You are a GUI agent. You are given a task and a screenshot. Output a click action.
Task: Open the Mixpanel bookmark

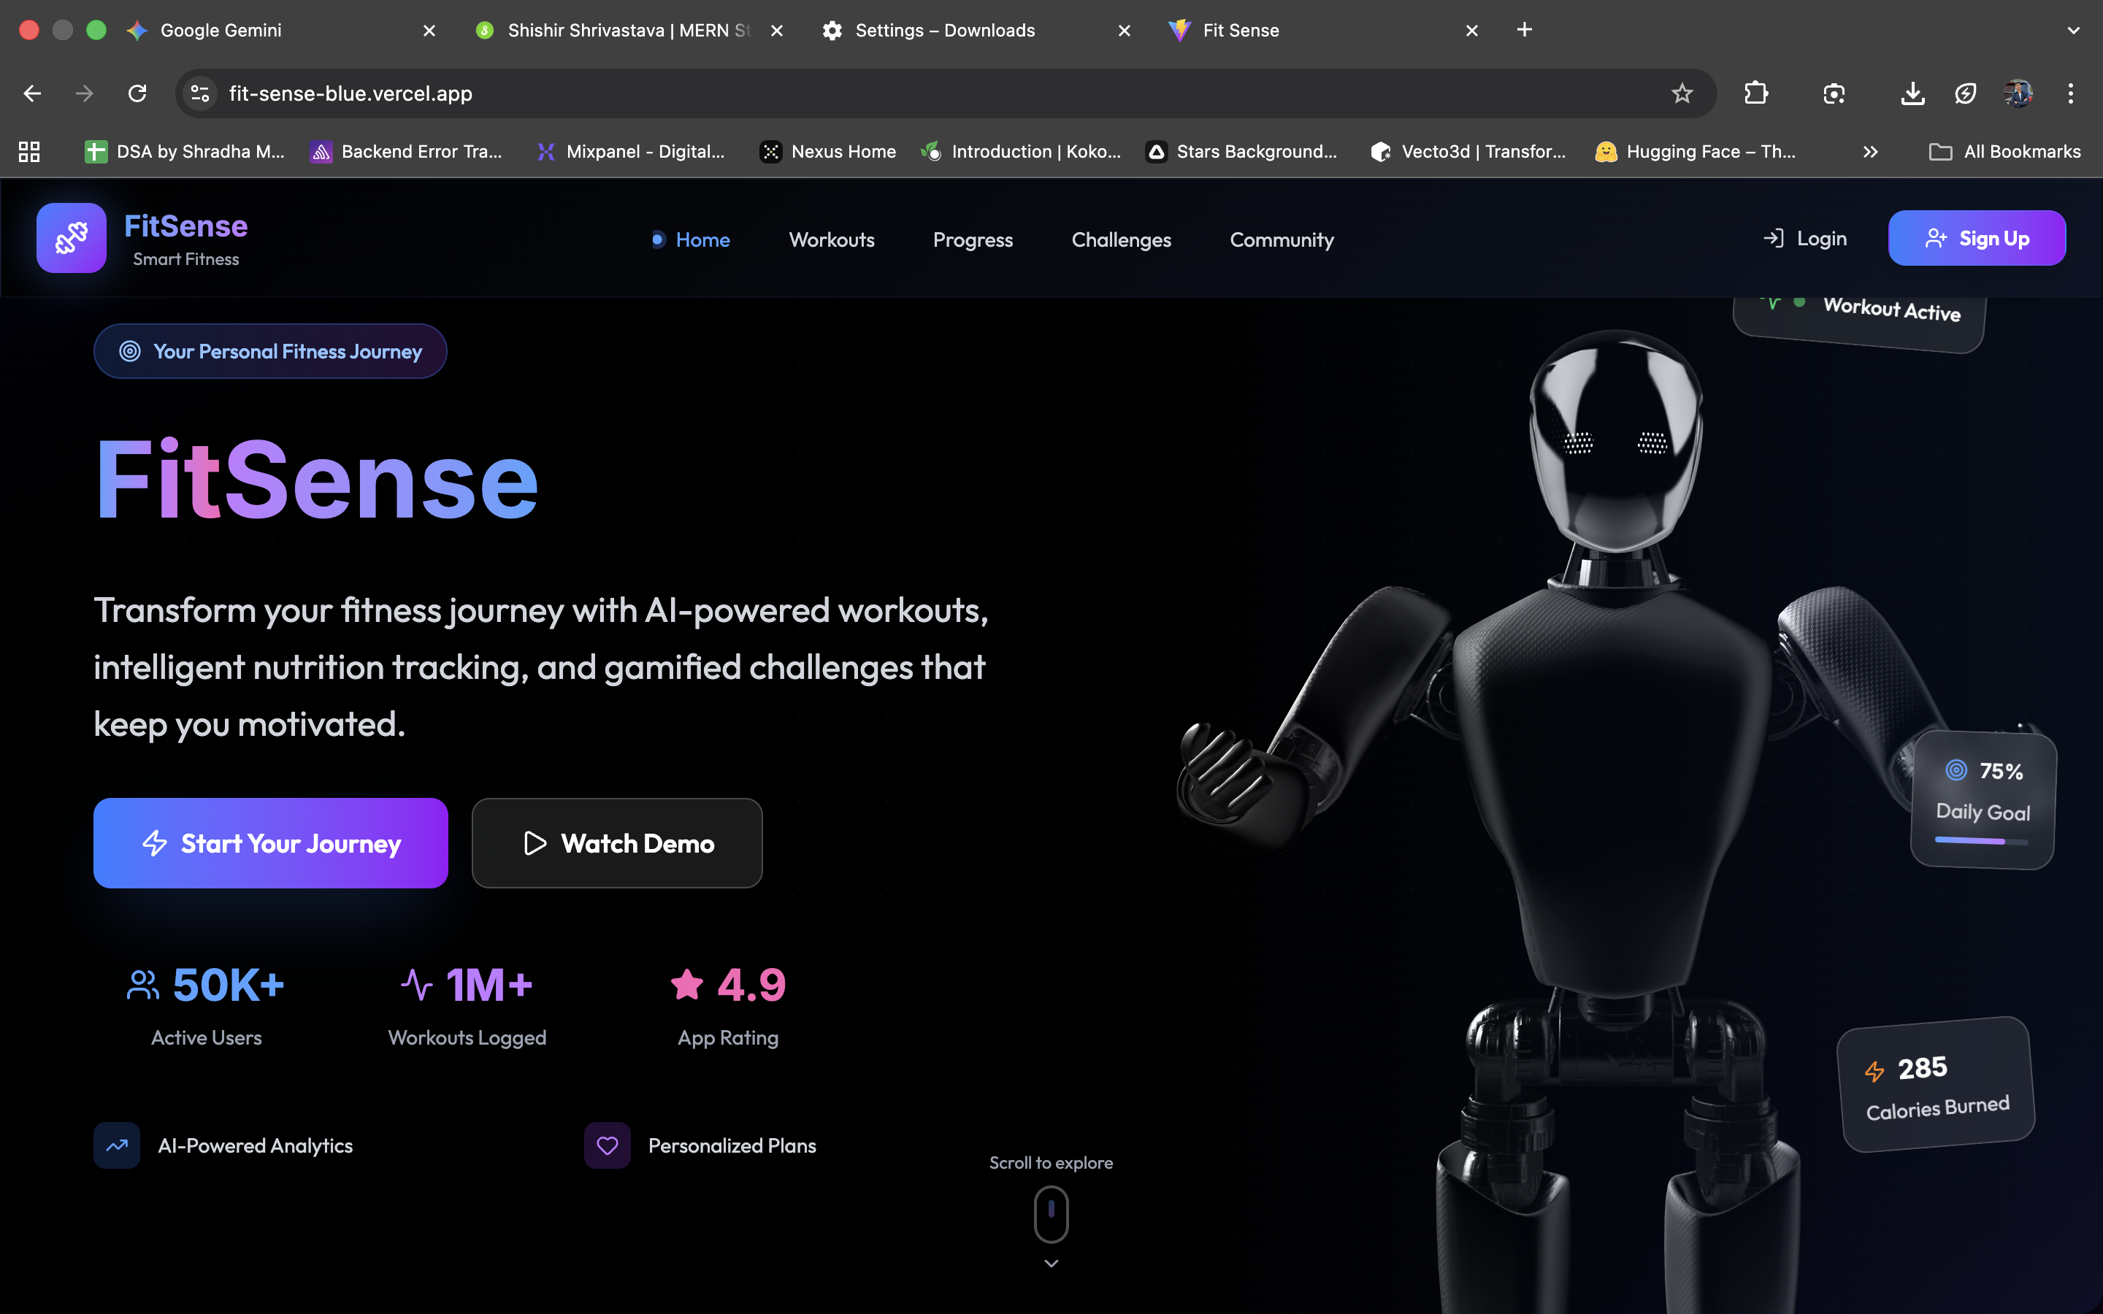pyautogui.click(x=631, y=151)
